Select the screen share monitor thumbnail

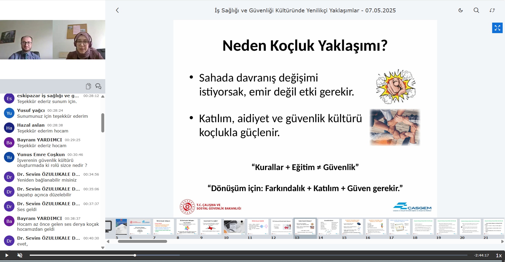[x=109, y=227]
